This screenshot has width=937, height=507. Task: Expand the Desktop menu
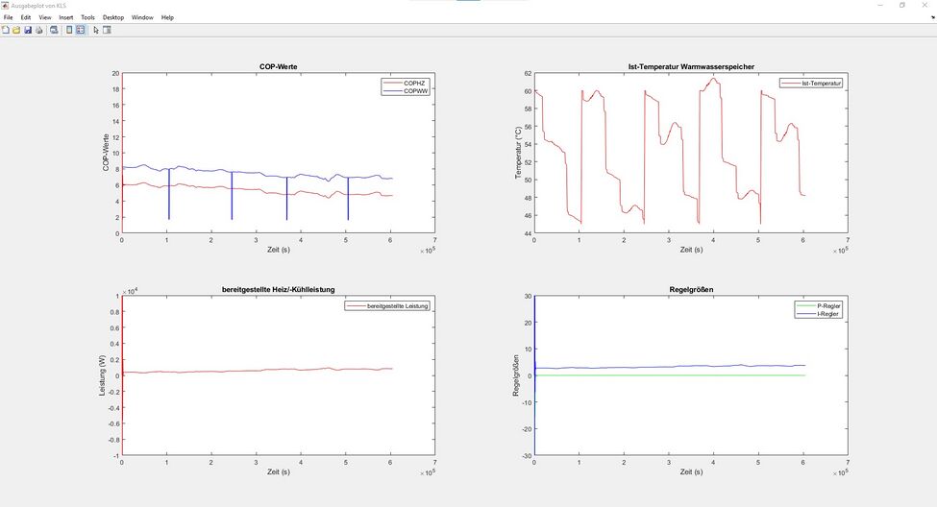click(113, 17)
